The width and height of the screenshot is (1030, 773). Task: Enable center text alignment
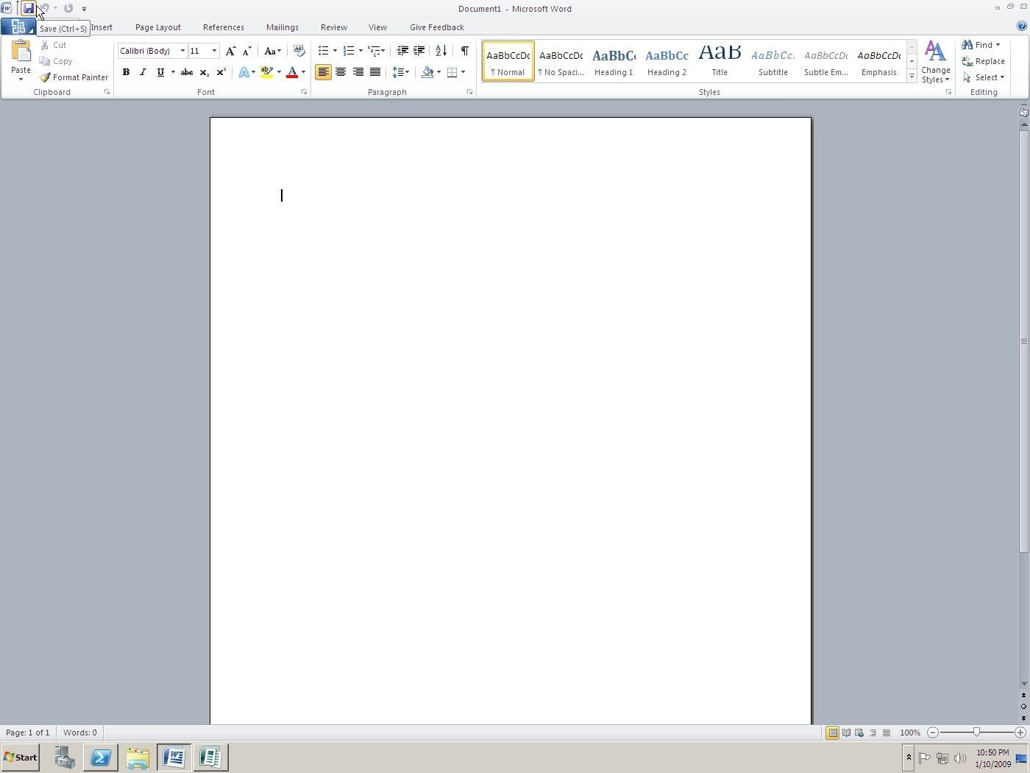click(x=341, y=71)
